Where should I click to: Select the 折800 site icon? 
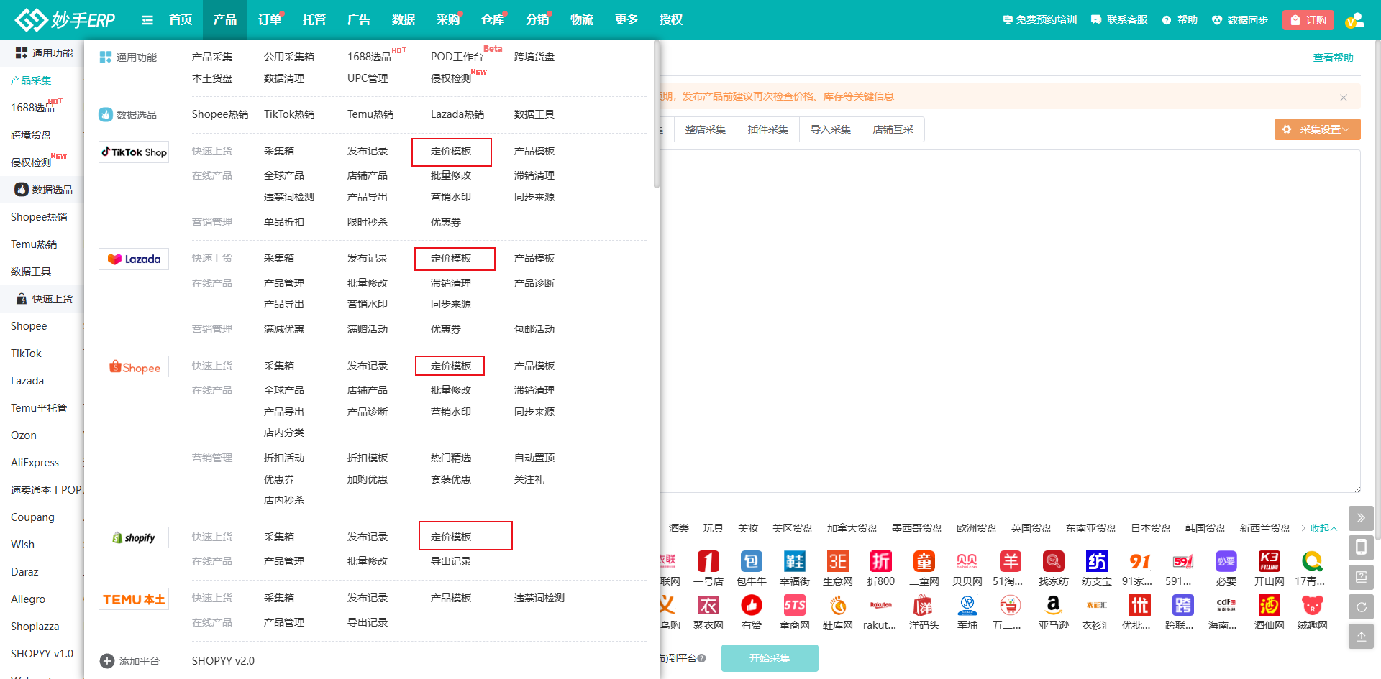pyautogui.click(x=880, y=562)
